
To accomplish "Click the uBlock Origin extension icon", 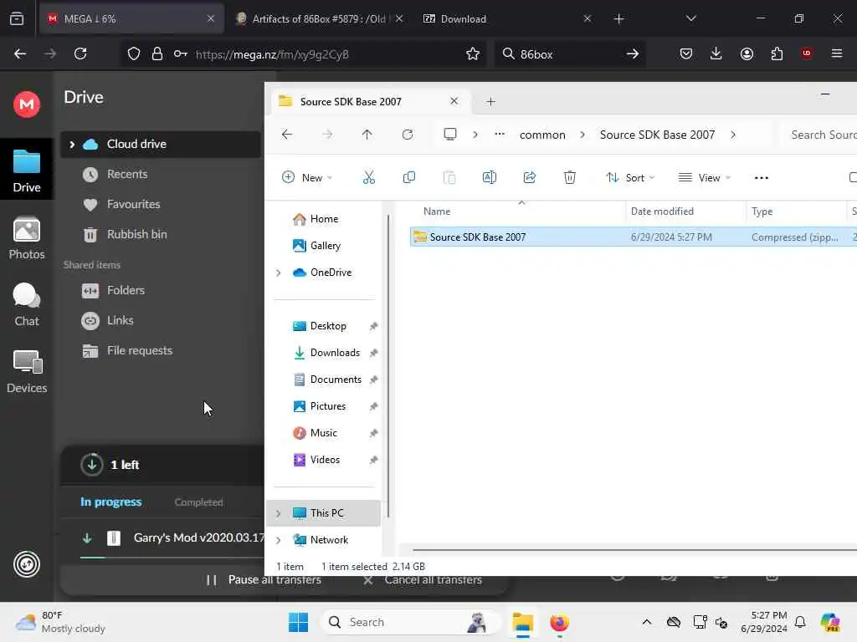I will coord(807,53).
